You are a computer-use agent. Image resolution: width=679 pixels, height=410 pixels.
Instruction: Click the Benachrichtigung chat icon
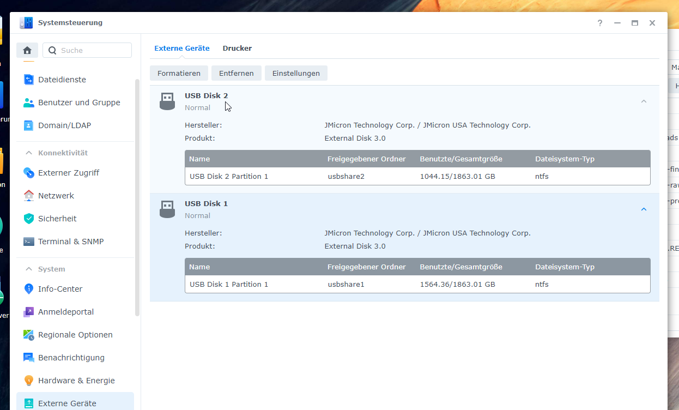29,358
